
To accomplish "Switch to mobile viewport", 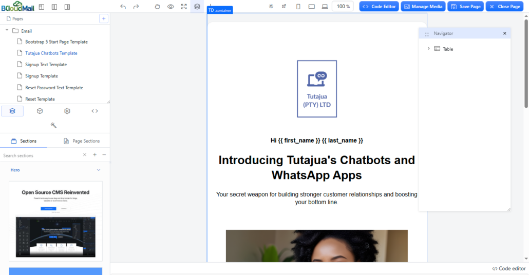I will 298,6.
